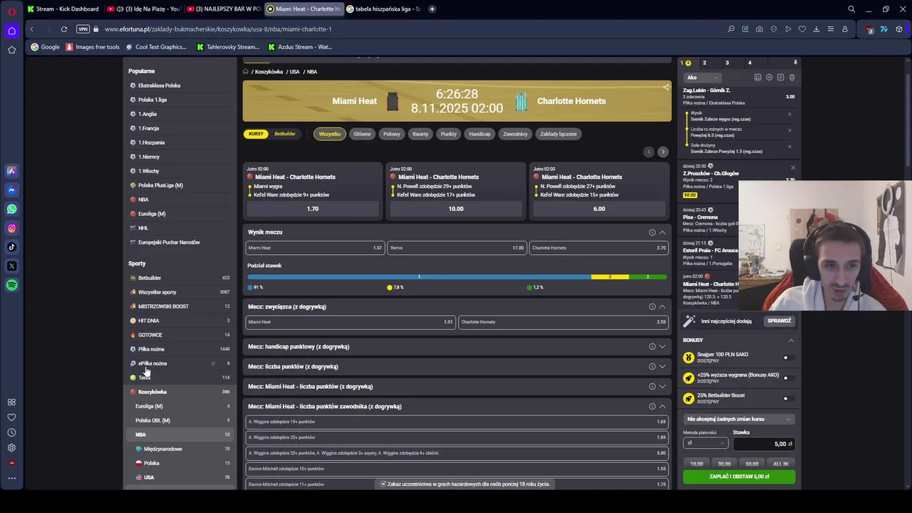Viewport: 912px width, 513px height.
Task: Collapse Mecz: zwycięzca (z dogrywką) section
Action: [663, 306]
